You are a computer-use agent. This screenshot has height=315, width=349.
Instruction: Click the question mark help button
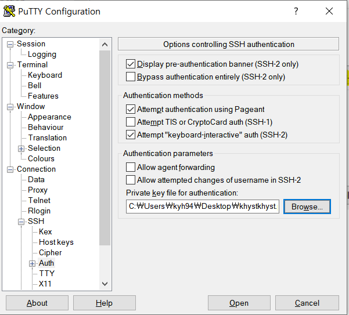296,11
